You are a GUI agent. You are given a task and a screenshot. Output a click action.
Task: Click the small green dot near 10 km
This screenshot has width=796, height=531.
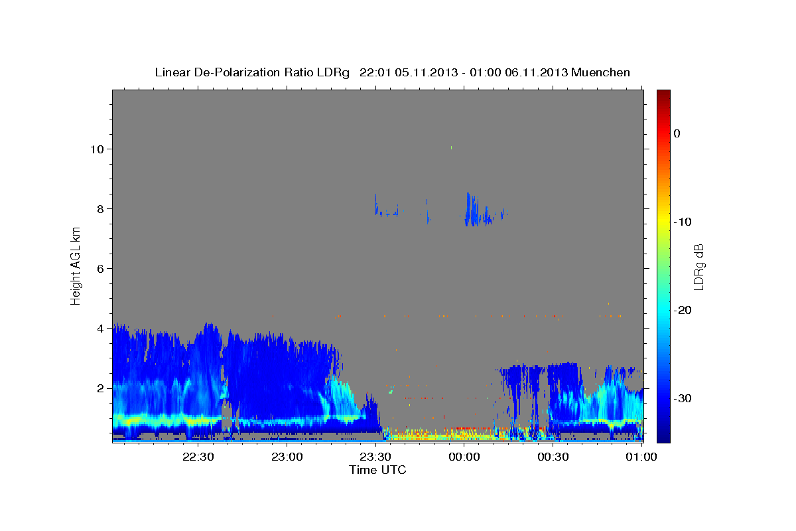451,147
